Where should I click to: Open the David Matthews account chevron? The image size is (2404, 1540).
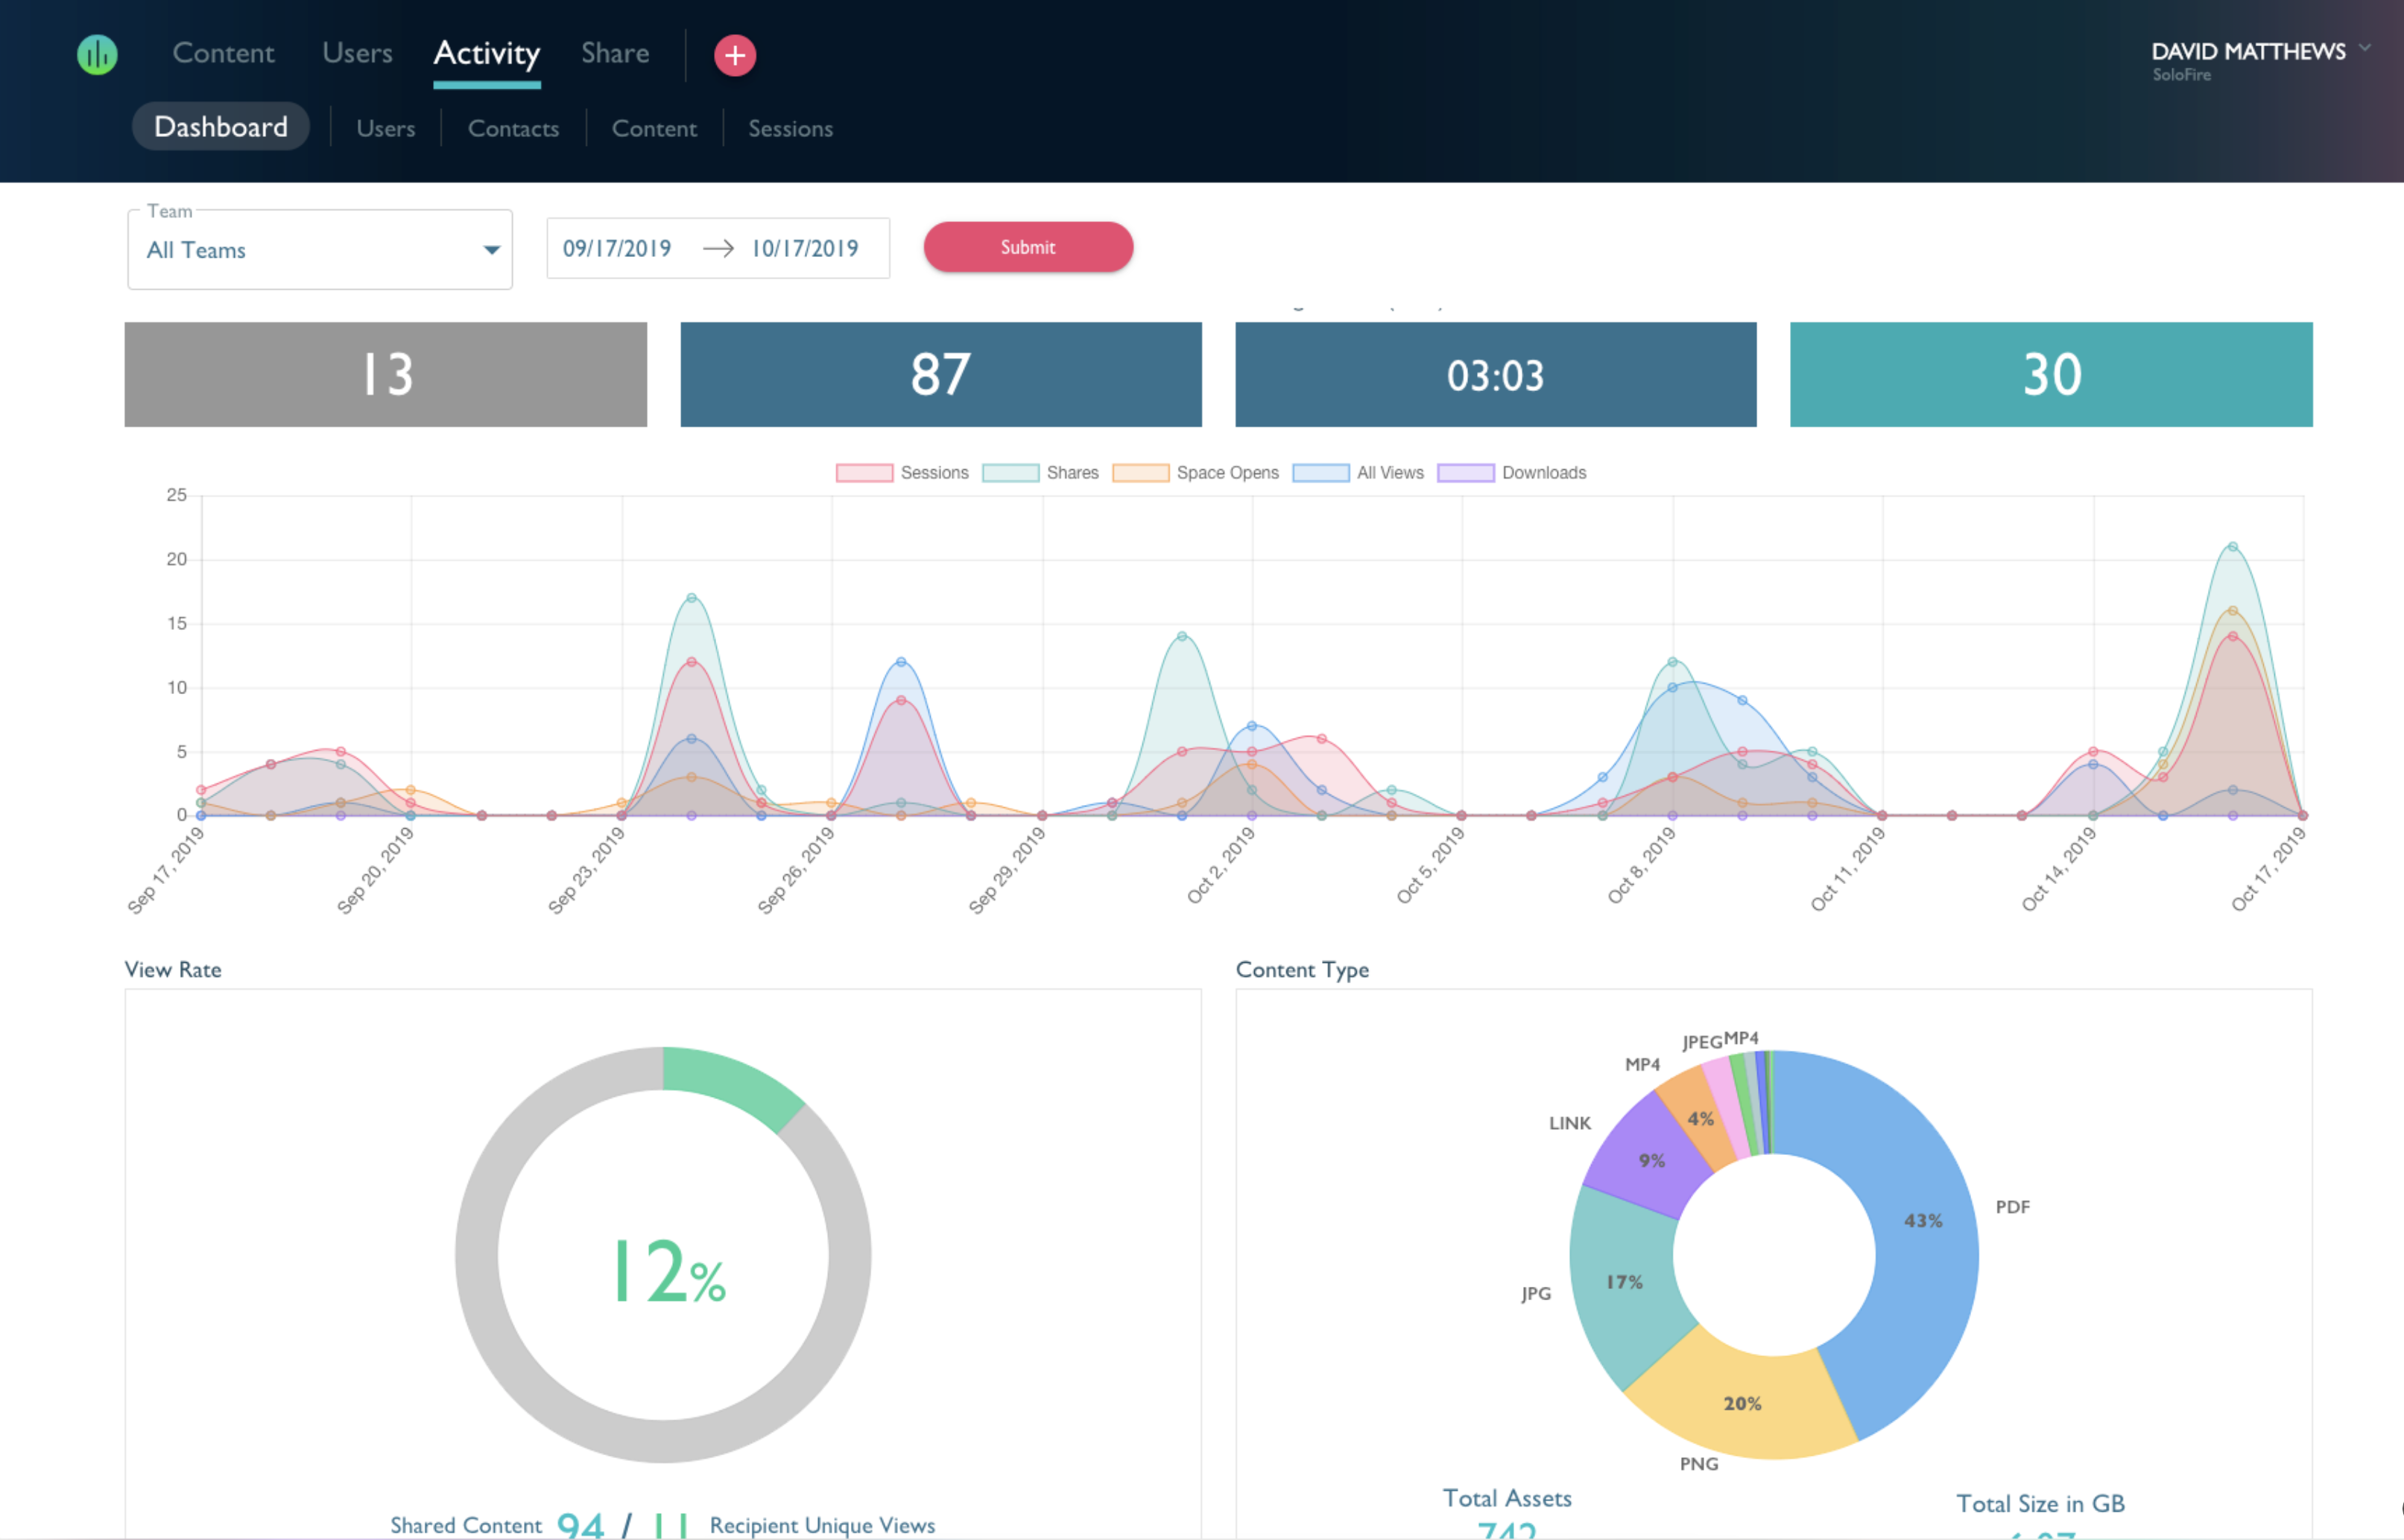pos(2364,47)
